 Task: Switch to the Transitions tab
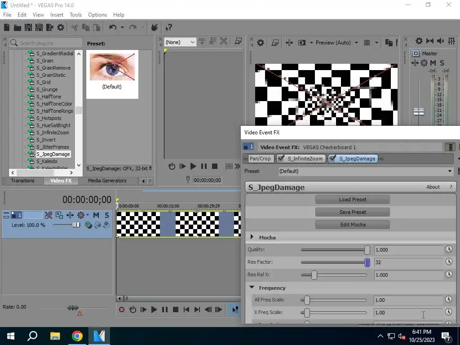tap(22, 181)
